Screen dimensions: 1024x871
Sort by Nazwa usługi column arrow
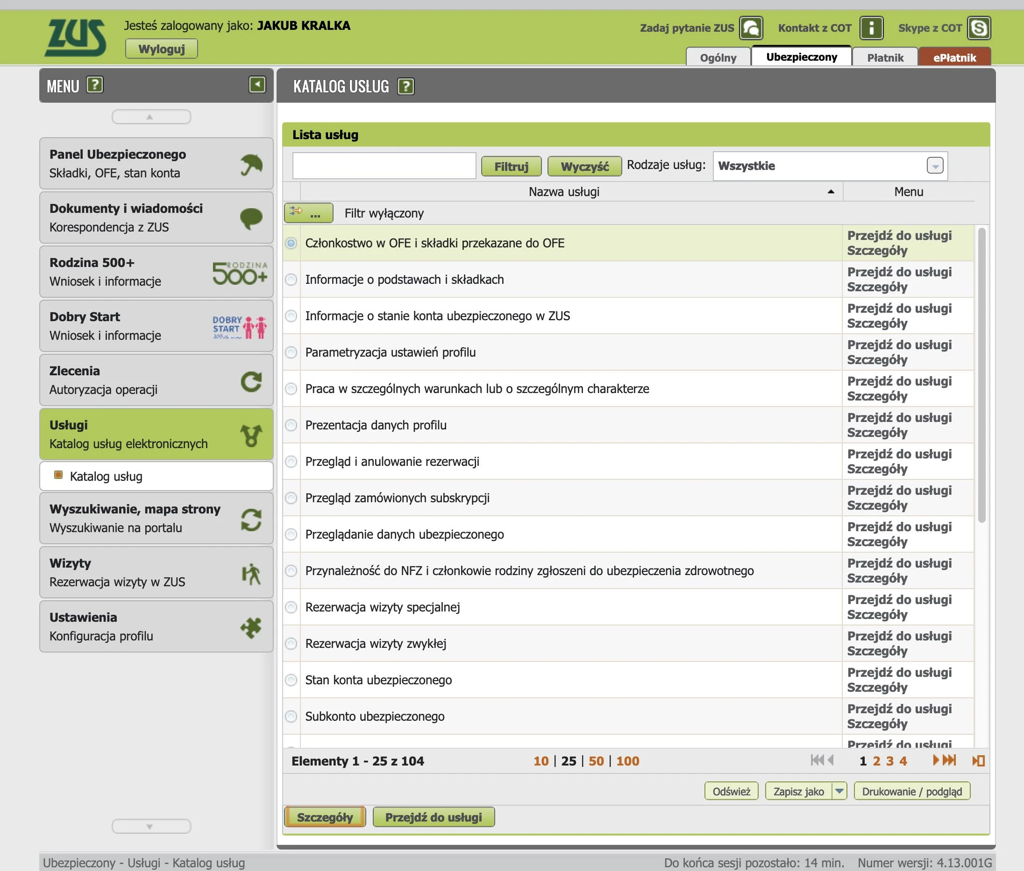pos(831,191)
